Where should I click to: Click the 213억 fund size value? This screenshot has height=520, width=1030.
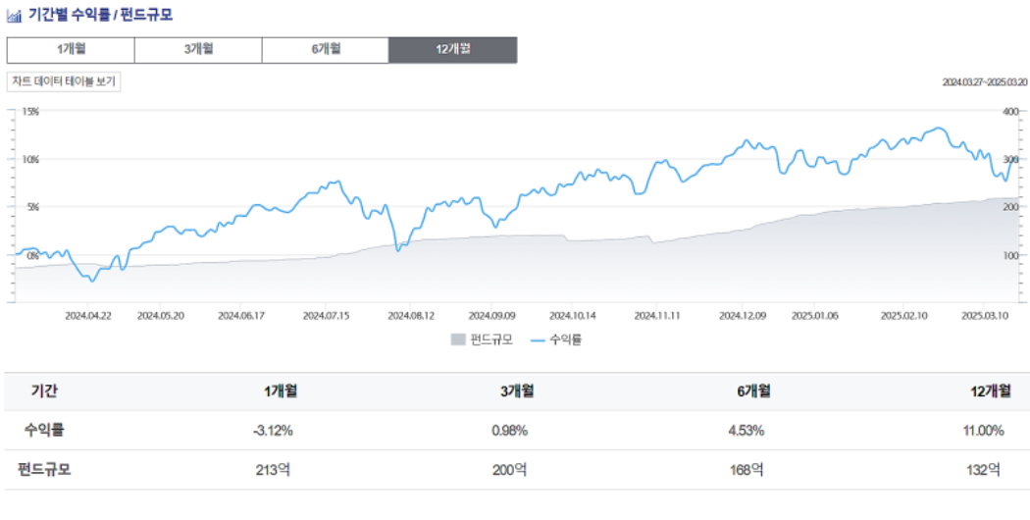[274, 471]
